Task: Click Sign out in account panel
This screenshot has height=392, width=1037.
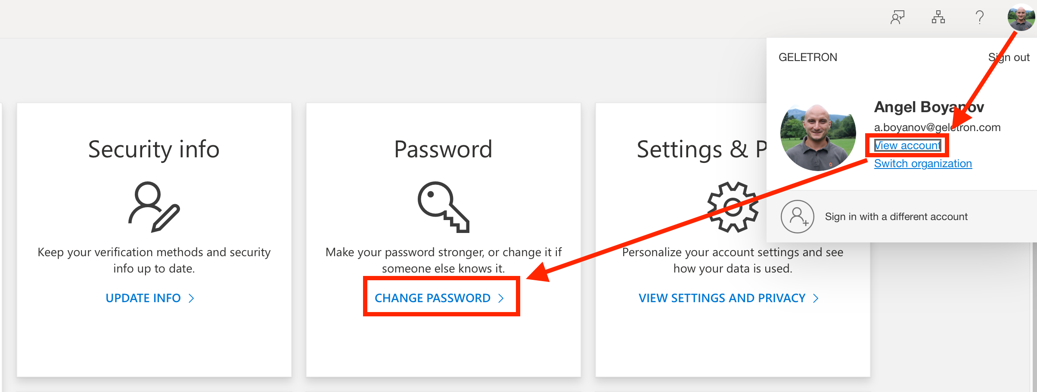Action: (x=1009, y=58)
